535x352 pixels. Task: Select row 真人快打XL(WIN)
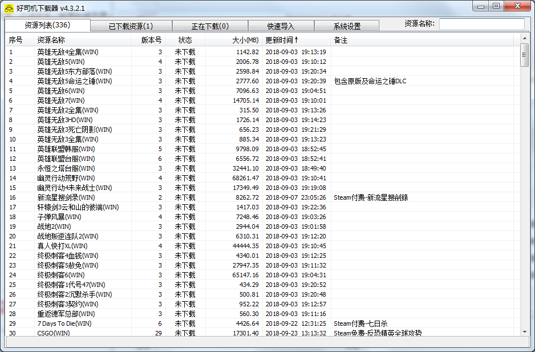(262, 246)
